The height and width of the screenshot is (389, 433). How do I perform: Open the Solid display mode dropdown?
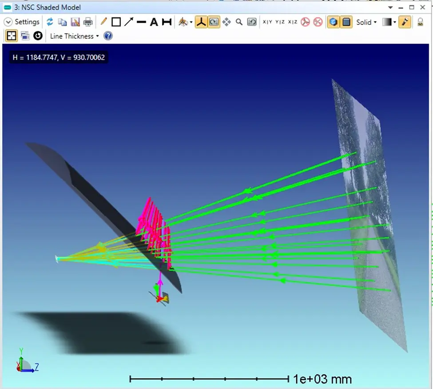click(366, 22)
